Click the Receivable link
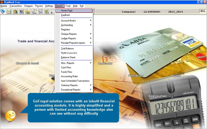Viewport: 207px width, 129px height. pyautogui.click(x=105, y=63)
